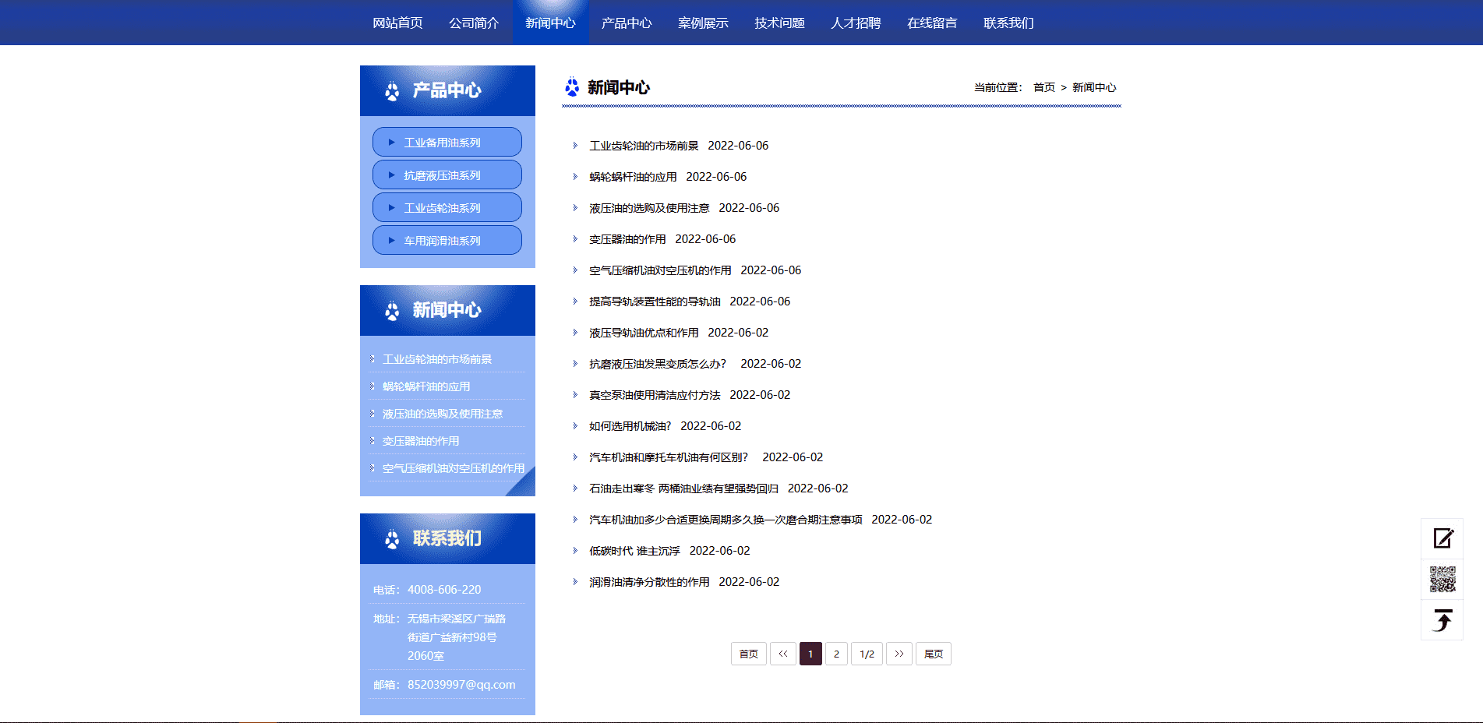Open article 低碳时代 谁主沉浮

point(634,551)
